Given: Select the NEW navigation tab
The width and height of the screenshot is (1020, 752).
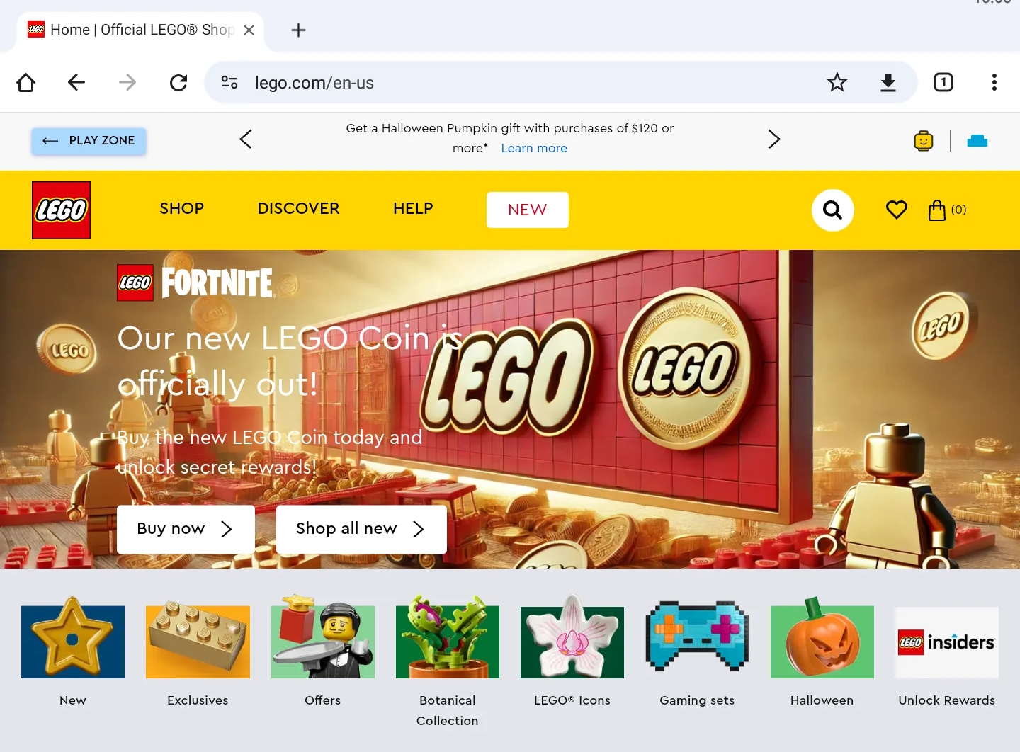Looking at the screenshot, I should 528,210.
